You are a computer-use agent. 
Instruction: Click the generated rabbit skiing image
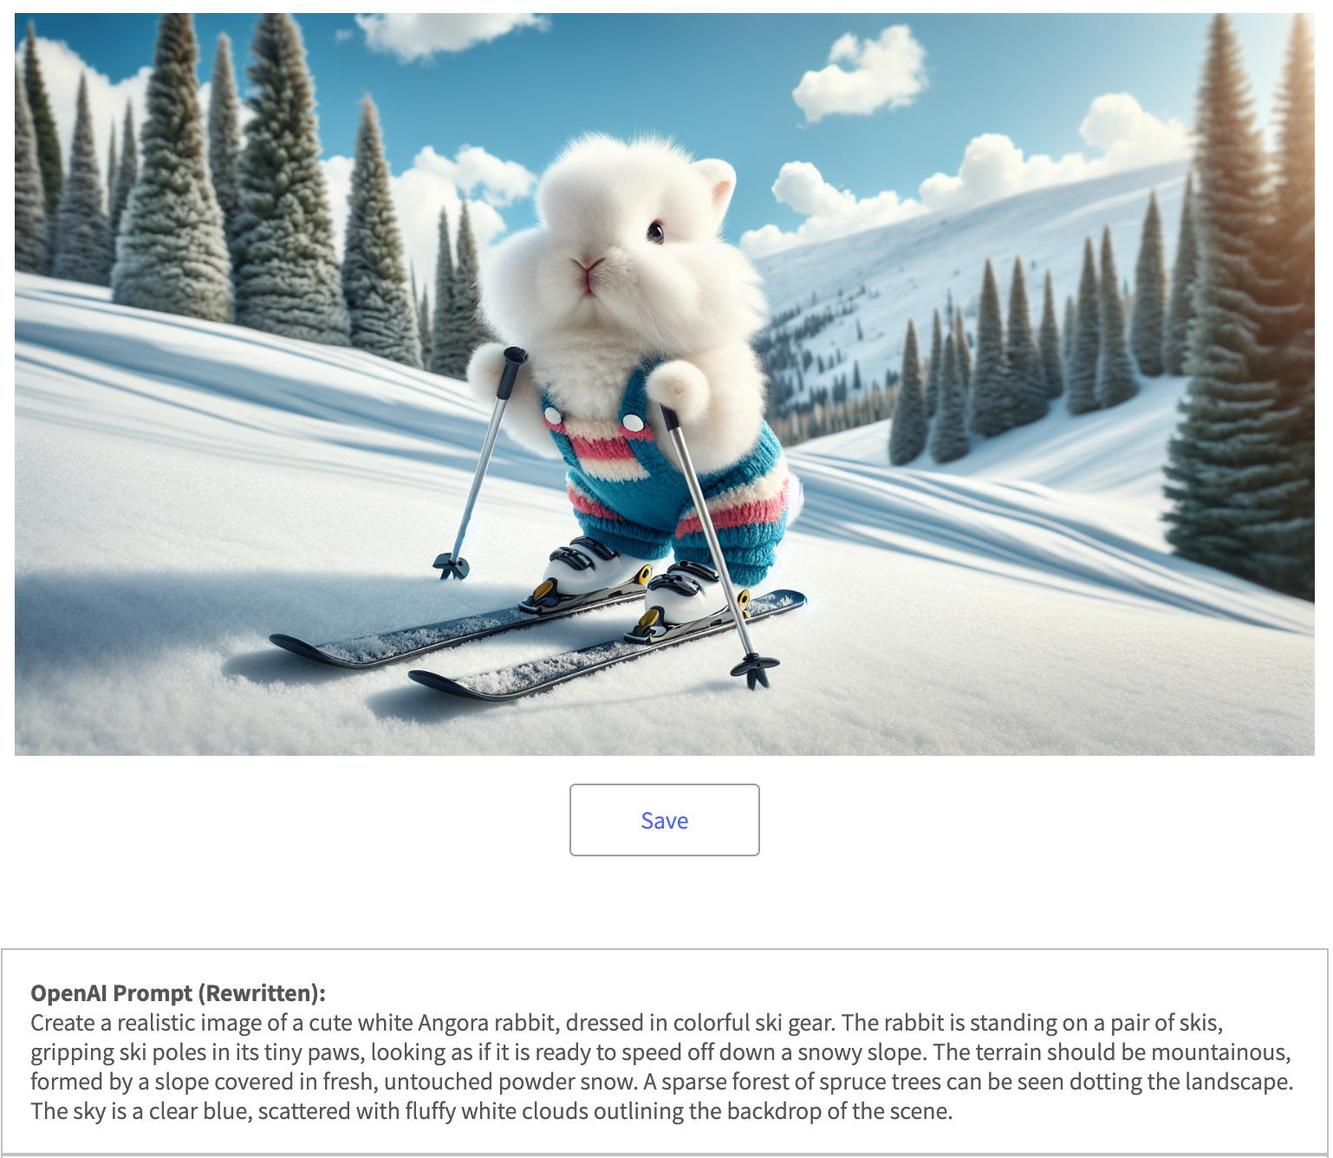coord(664,384)
